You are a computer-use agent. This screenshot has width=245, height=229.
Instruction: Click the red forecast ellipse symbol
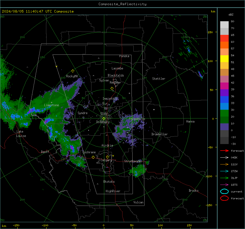[x=224, y=198]
